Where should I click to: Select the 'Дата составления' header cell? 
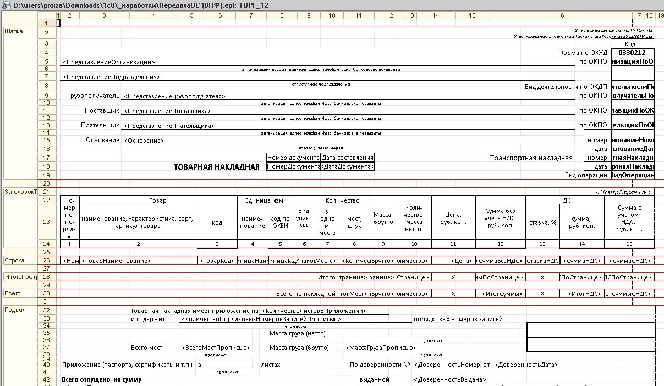[347, 158]
